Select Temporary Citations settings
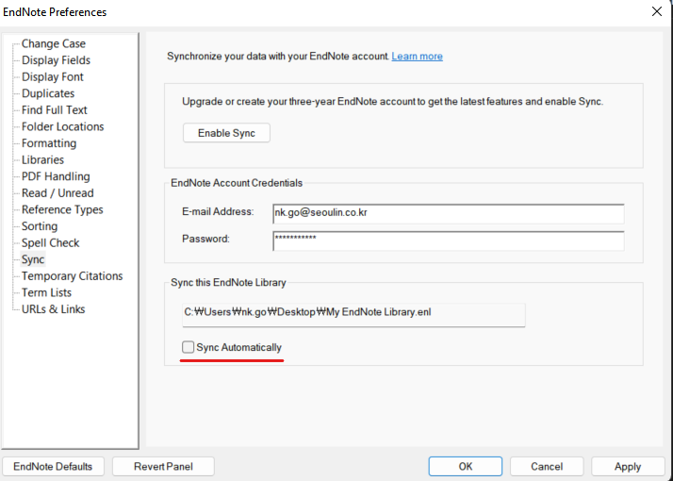The image size is (673, 481). coord(72,276)
